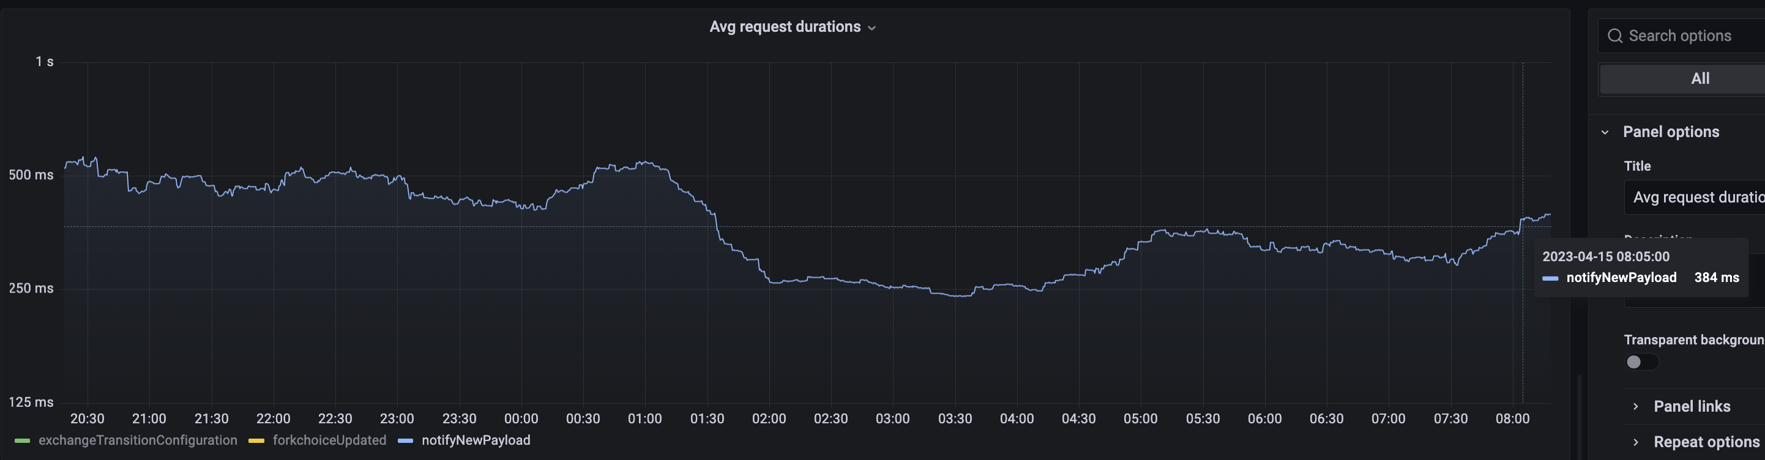Click the 22:00 time axis label
This screenshot has width=1765, height=460.
(274, 419)
